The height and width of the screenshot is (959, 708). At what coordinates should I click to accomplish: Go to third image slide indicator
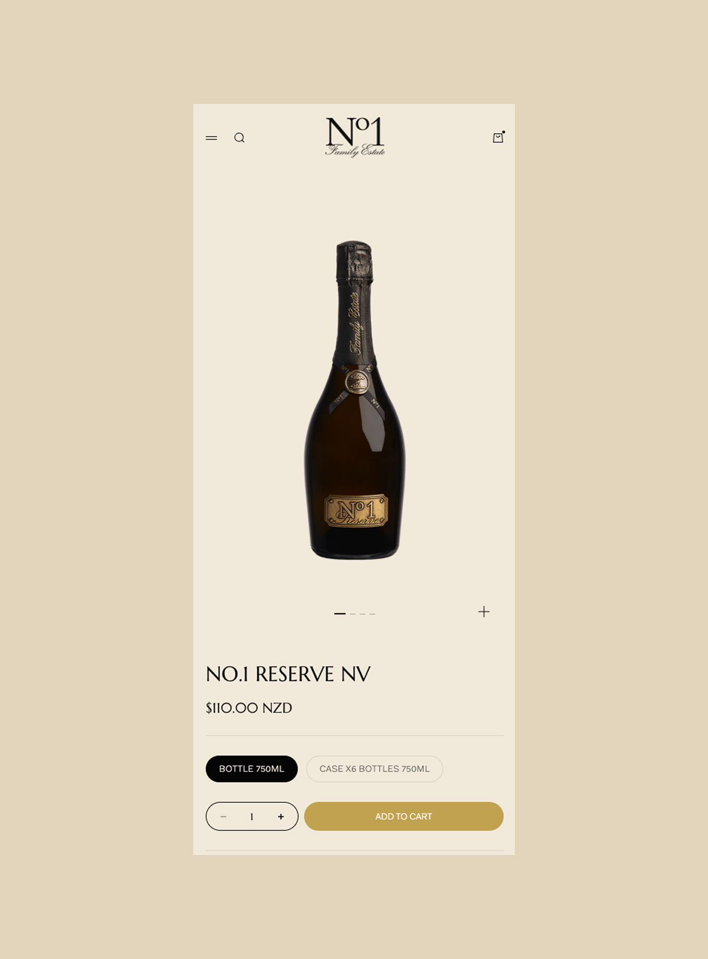click(362, 614)
